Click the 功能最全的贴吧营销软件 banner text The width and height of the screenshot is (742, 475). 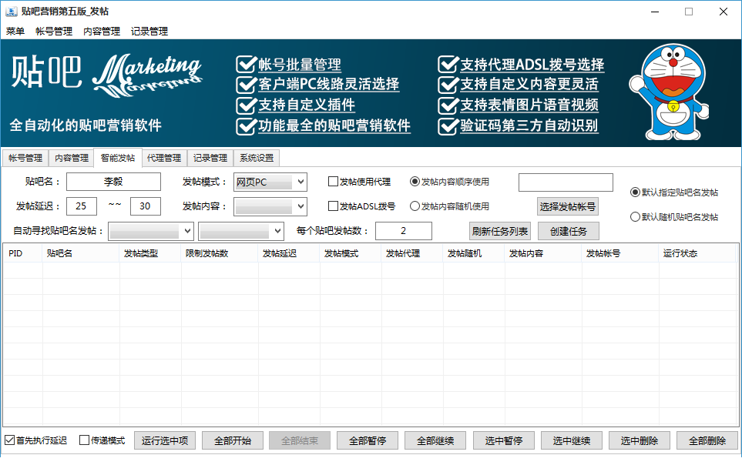[x=334, y=125]
